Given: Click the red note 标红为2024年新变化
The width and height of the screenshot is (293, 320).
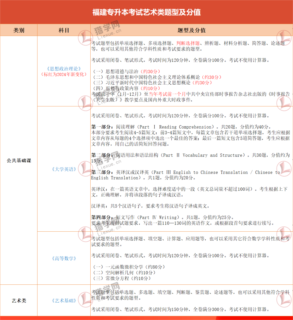Looking at the screenshot, I should click(x=64, y=74).
